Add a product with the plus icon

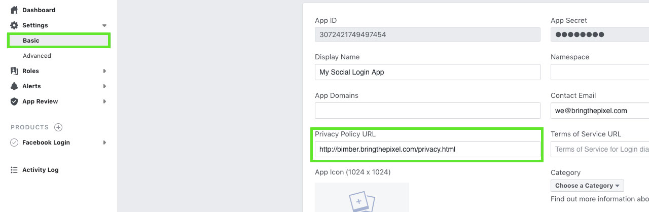tap(58, 127)
